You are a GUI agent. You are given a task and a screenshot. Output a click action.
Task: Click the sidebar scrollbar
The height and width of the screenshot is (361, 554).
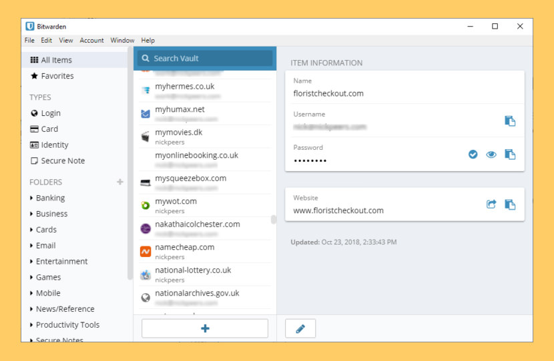coord(130,162)
